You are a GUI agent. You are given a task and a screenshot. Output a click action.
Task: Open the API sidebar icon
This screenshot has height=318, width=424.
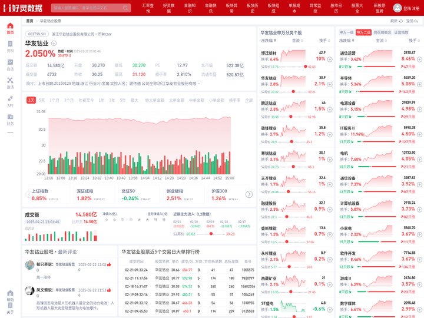[10, 101]
